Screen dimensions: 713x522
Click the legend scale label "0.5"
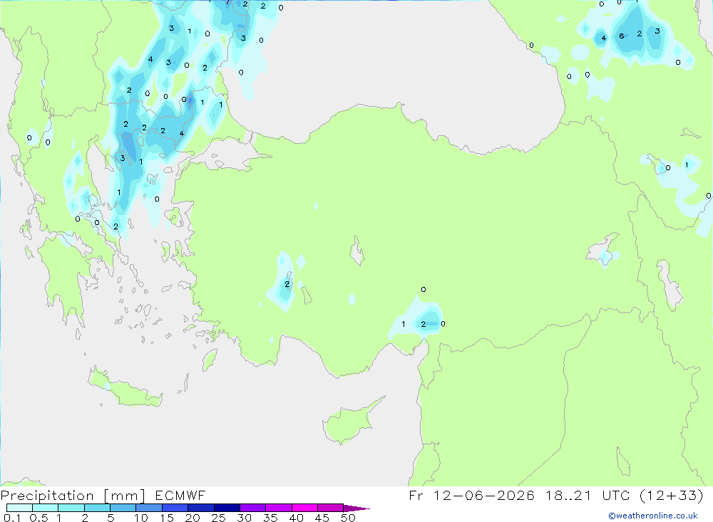(x=39, y=518)
